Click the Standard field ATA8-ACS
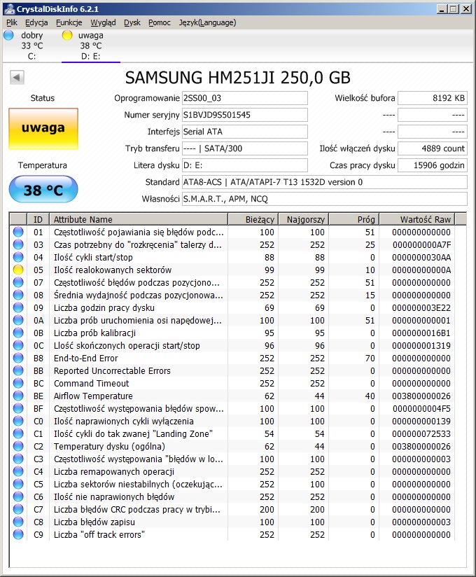The image size is (476, 577). pos(324,182)
